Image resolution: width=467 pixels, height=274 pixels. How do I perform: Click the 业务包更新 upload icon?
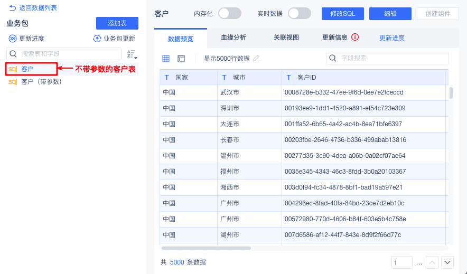[x=97, y=39]
